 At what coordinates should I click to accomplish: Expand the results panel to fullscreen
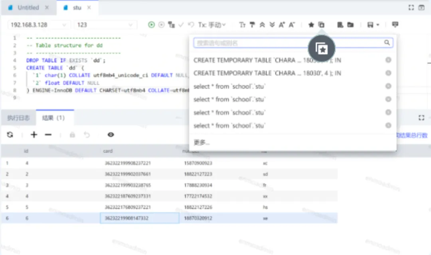click(x=421, y=118)
